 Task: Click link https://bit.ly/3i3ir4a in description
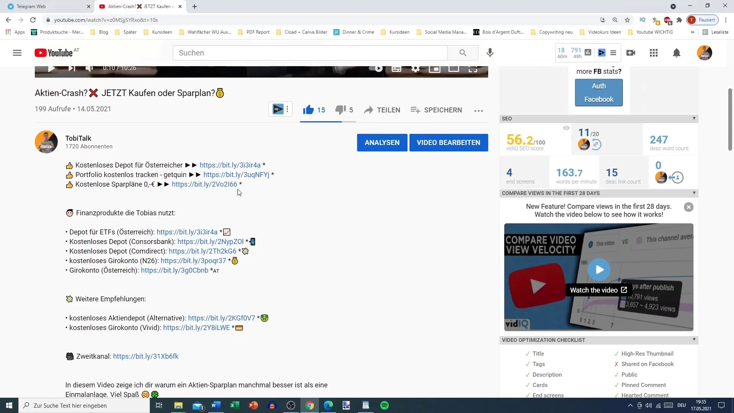(230, 165)
